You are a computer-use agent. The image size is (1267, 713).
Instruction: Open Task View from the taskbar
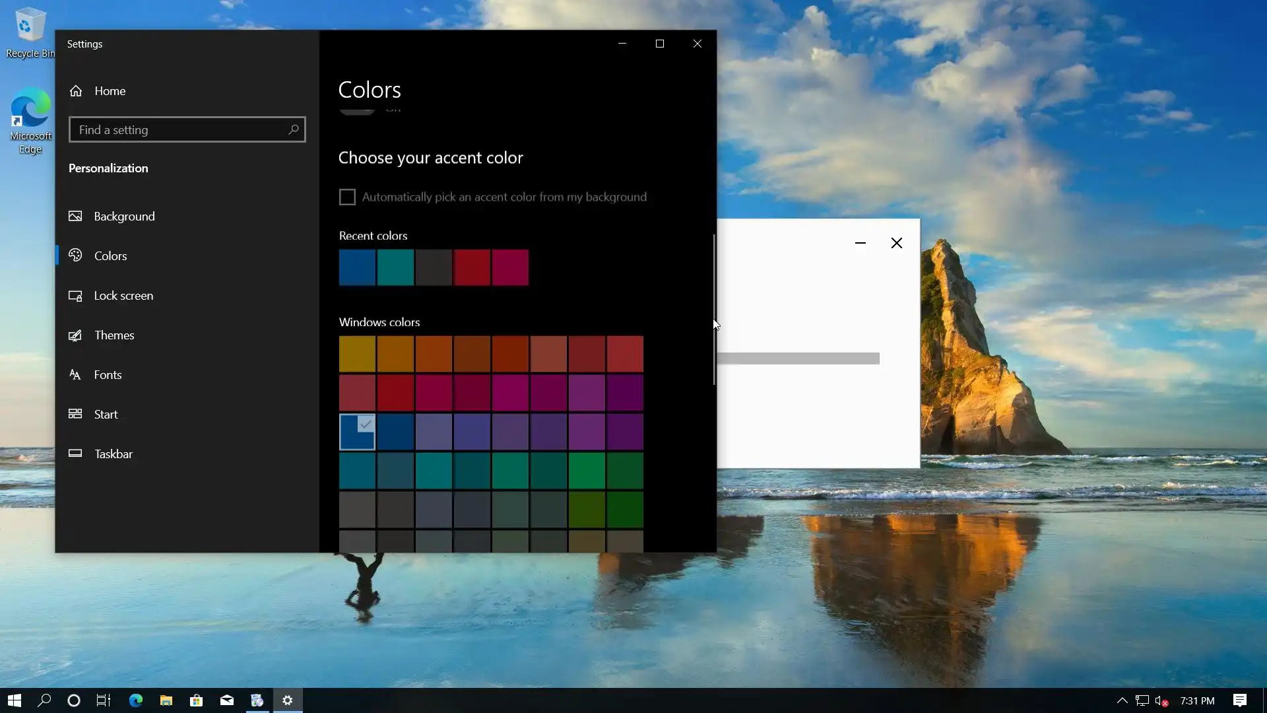tap(104, 700)
